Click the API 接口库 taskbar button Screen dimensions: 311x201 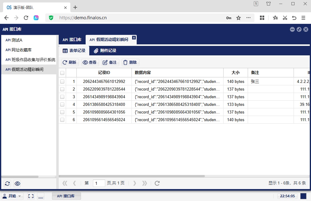[66, 196]
